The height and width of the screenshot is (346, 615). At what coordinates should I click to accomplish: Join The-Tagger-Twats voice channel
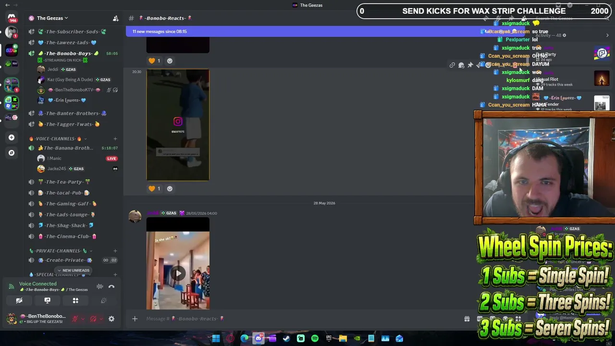point(72,124)
